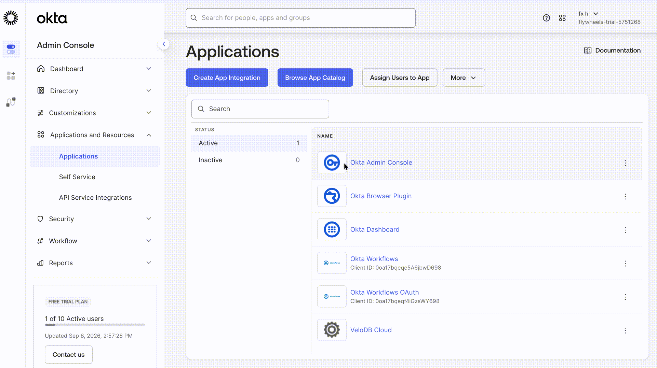Click the Okta Dashboard app icon
The image size is (657, 368).
tap(332, 229)
